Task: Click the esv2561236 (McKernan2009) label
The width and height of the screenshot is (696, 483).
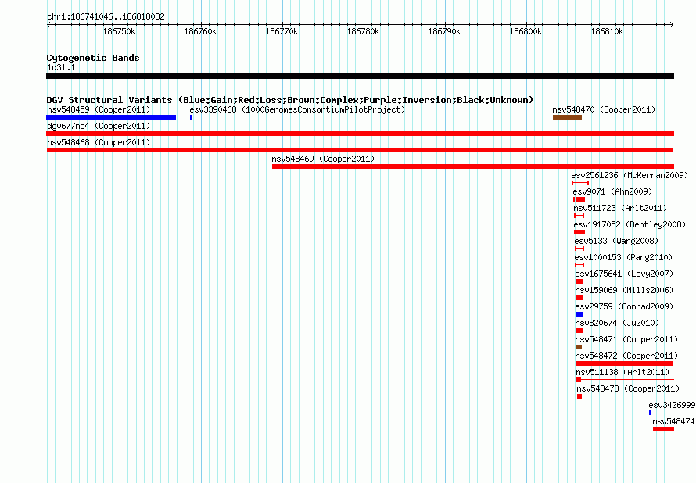Action: coord(630,175)
